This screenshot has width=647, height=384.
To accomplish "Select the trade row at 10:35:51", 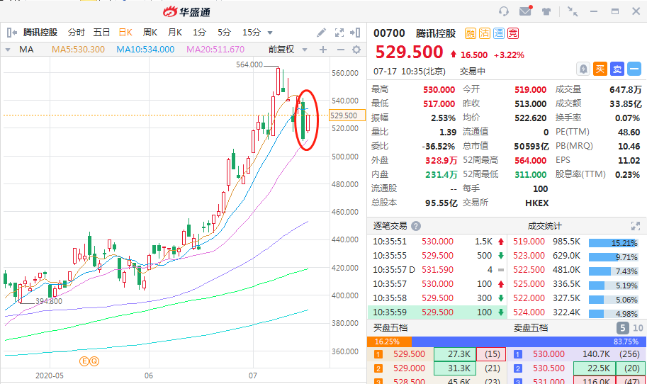I will [x=437, y=242].
